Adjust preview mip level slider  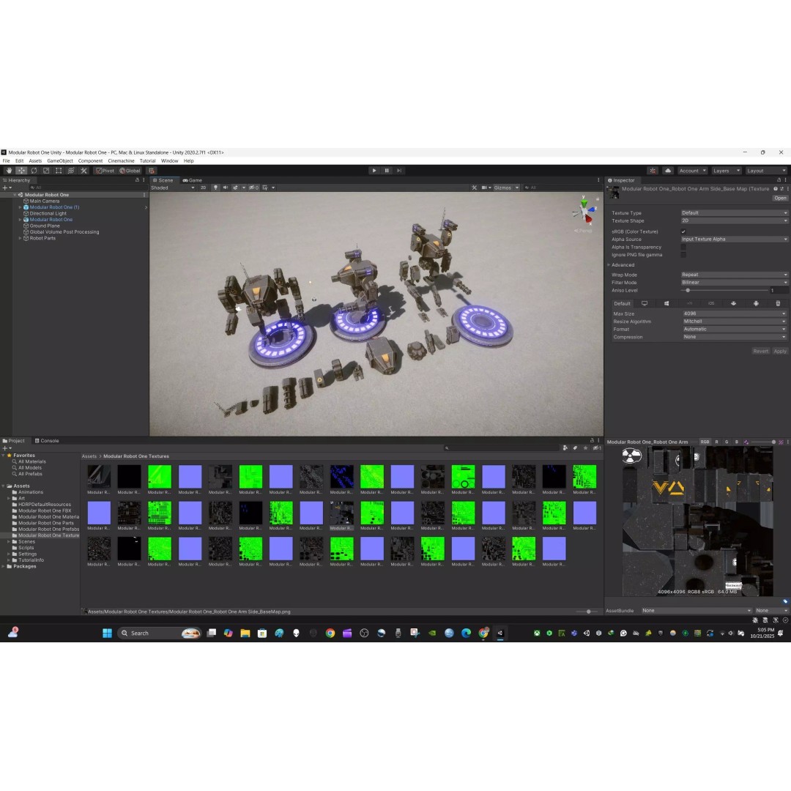[x=764, y=442]
